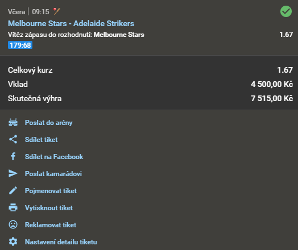Screen dimensions: 298x250
Task: Select Sdílet na Facebook
Action: 54,157
